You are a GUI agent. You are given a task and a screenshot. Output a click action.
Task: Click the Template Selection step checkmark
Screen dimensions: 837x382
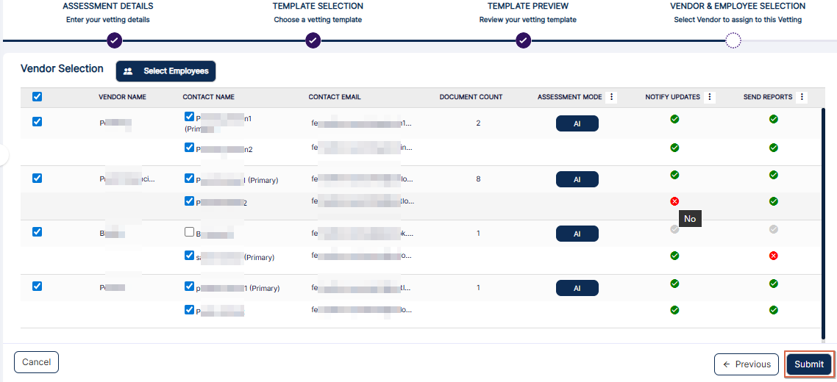(x=313, y=40)
